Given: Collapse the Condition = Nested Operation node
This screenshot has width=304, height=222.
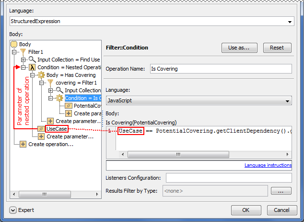Looking at the screenshot, I should click(23, 67).
